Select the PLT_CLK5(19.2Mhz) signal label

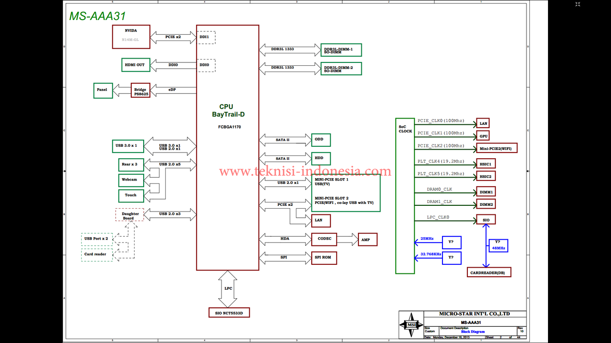[441, 174]
